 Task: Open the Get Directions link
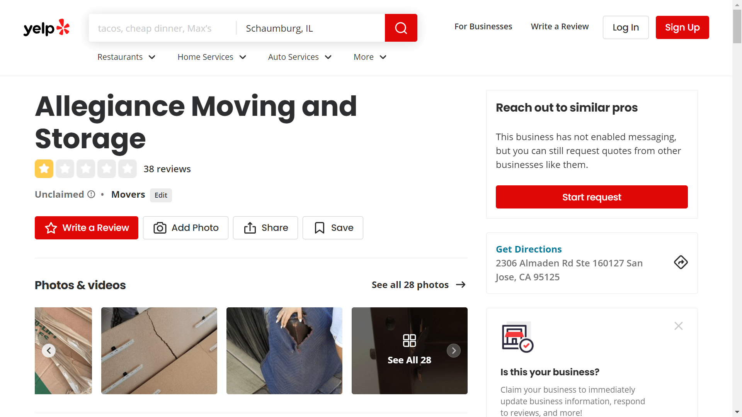click(529, 249)
